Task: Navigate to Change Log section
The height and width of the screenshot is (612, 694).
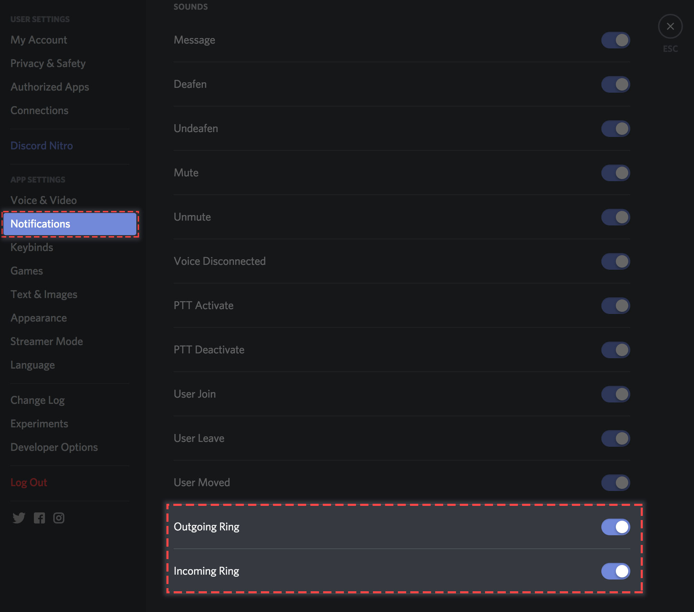Action: pos(37,400)
